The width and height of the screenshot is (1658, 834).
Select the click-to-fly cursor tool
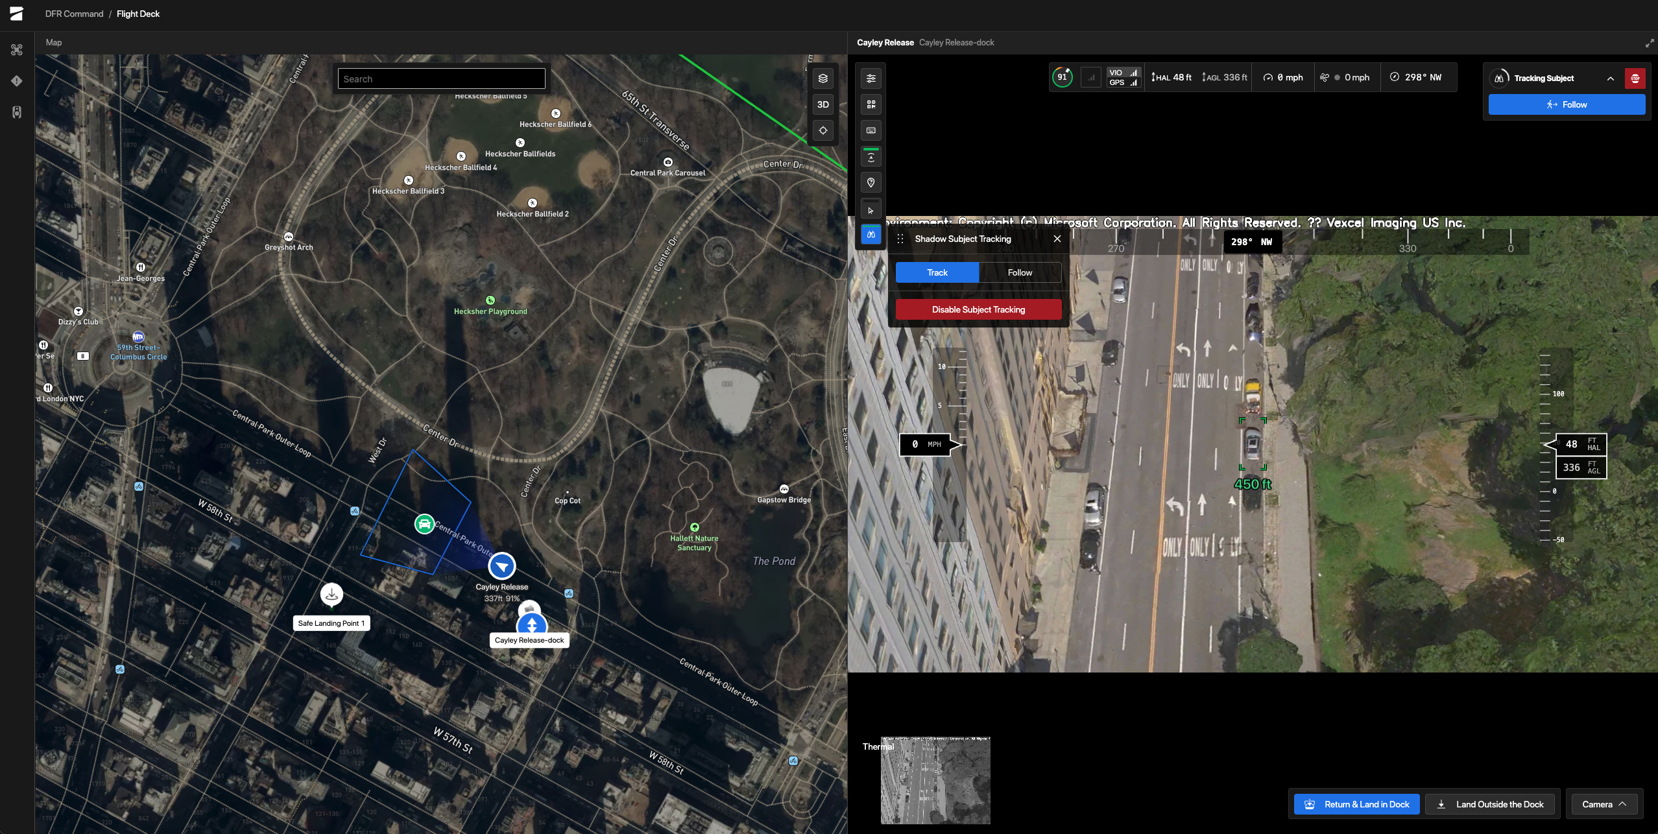(x=871, y=209)
